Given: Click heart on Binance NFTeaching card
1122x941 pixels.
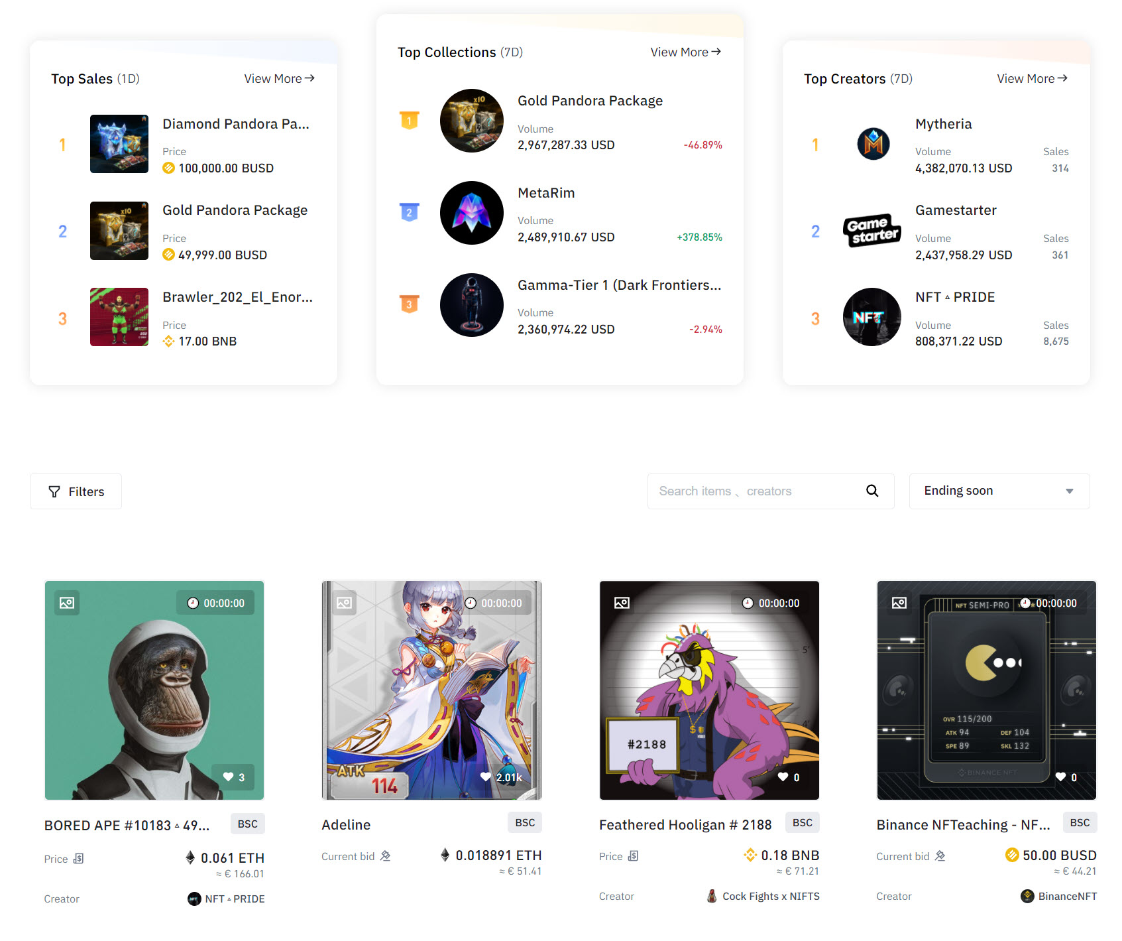Looking at the screenshot, I should click(1061, 777).
